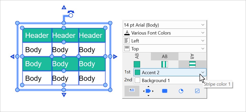The image size is (246, 112).
Task: Open the 14 pt Arial font dropdown
Action: coord(164,25)
